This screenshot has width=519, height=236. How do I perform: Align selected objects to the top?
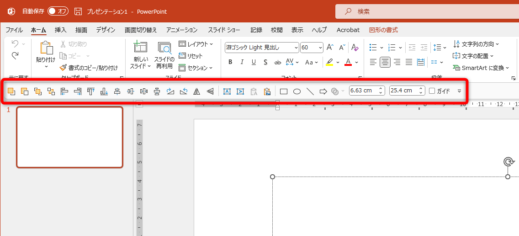coord(91,91)
